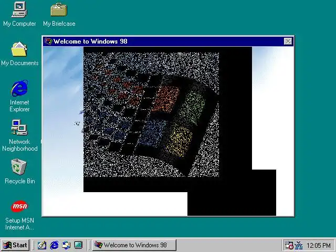Click the network connection tray icon
Image resolution: width=336 pixels, height=252 pixels.
[x=298, y=245]
